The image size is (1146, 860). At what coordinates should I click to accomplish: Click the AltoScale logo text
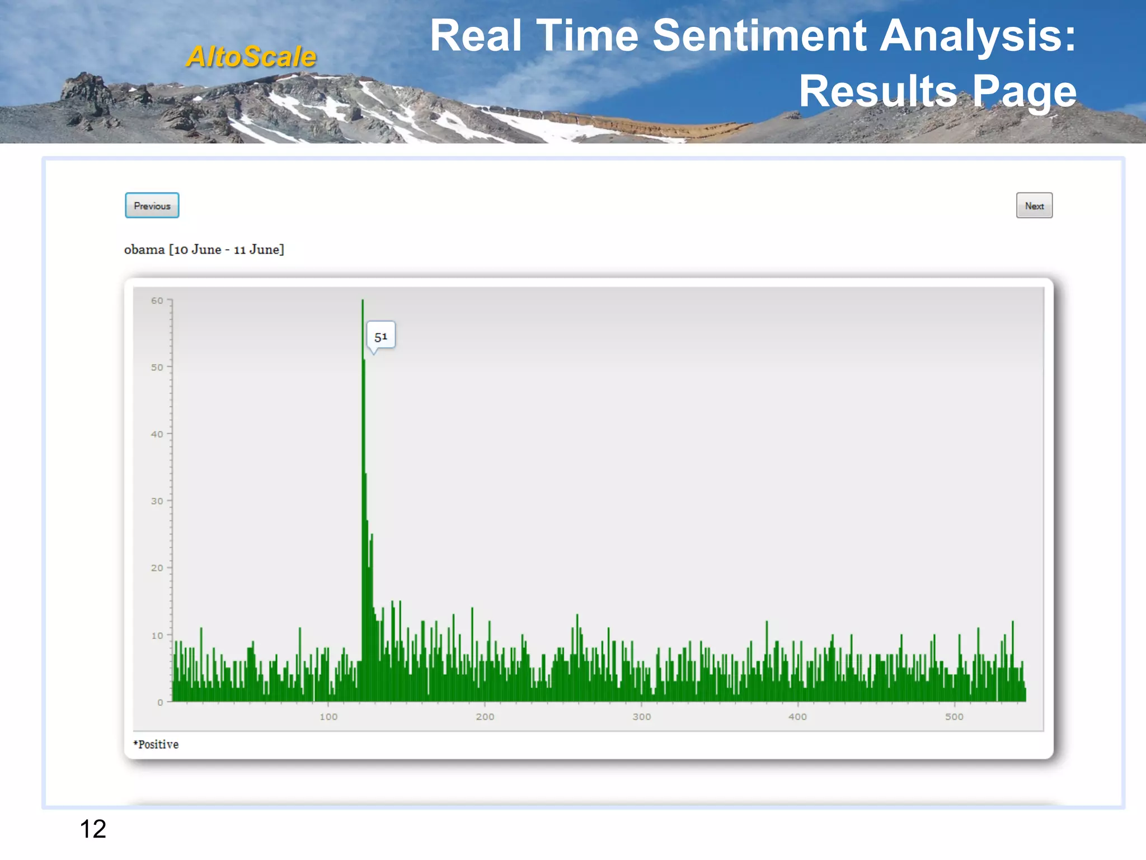pos(251,57)
